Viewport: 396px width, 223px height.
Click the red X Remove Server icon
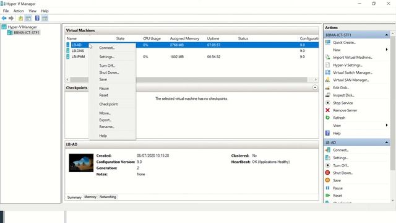point(327,110)
